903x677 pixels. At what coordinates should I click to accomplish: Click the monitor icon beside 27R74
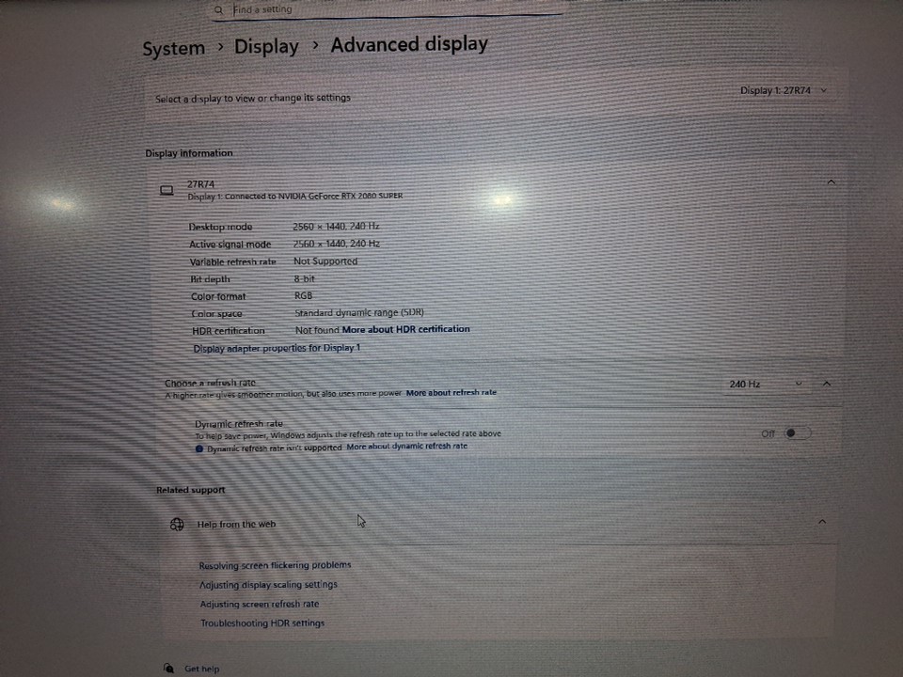coord(166,191)
